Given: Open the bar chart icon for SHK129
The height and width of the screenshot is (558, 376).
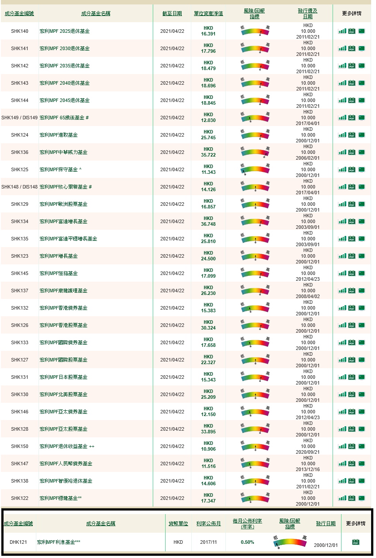Looking at the screenshot, I should tap(342, 204).
